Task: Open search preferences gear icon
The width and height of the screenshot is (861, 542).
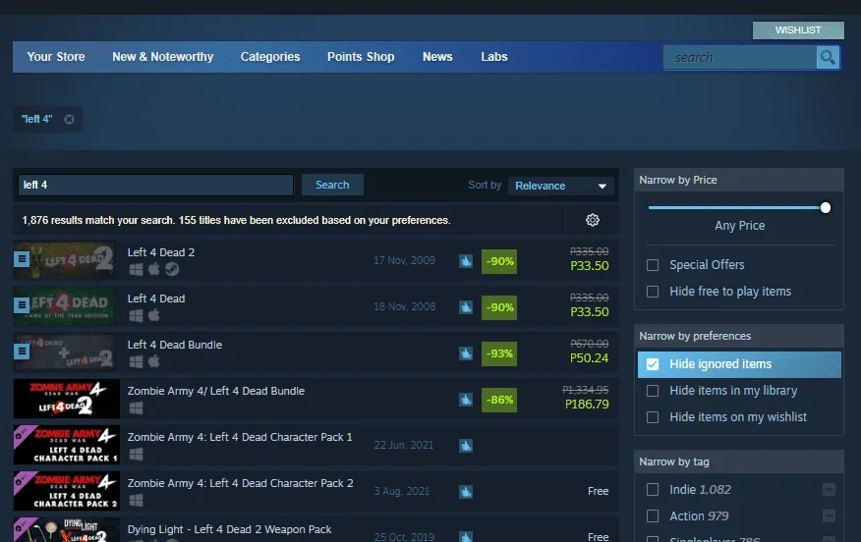Action: (593, 220)
